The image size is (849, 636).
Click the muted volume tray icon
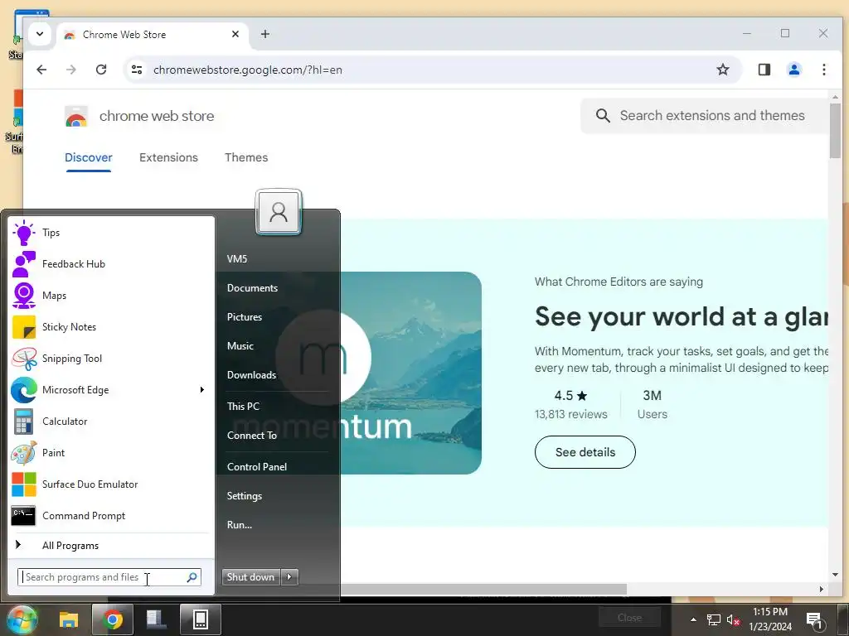pyautogui.click(x=733, y=619)
